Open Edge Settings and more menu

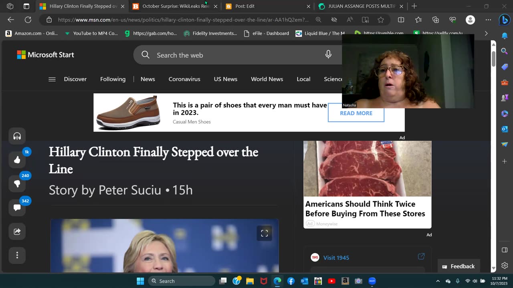point(488,20)
